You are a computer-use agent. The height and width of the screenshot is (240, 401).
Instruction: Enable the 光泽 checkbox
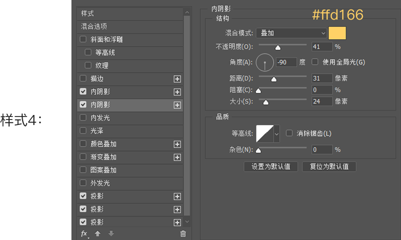83,131
